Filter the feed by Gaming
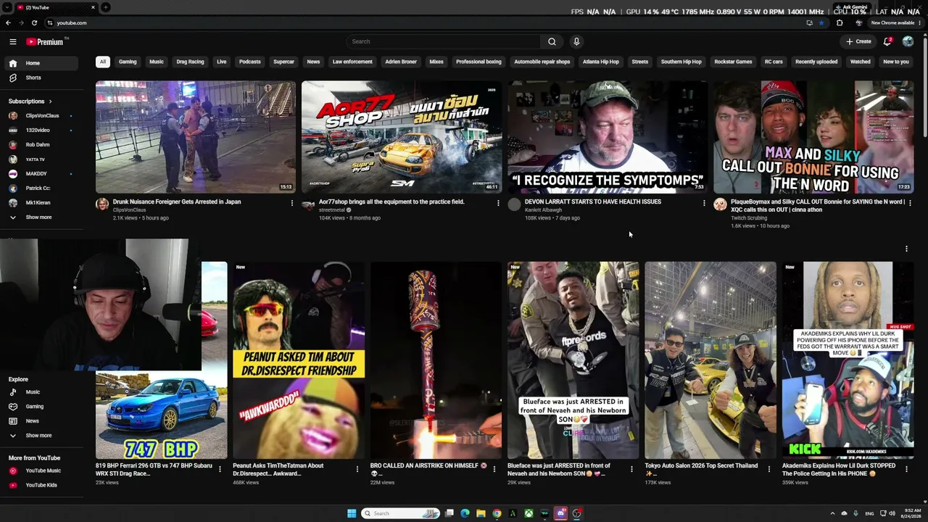The image size is (928, 522). [x=128, y=62]
